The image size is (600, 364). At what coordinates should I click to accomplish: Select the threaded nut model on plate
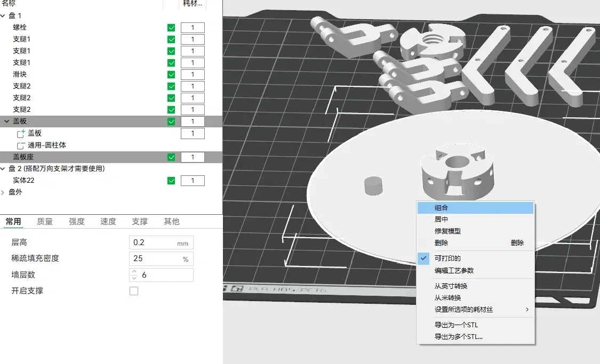[x=433, y=42]
